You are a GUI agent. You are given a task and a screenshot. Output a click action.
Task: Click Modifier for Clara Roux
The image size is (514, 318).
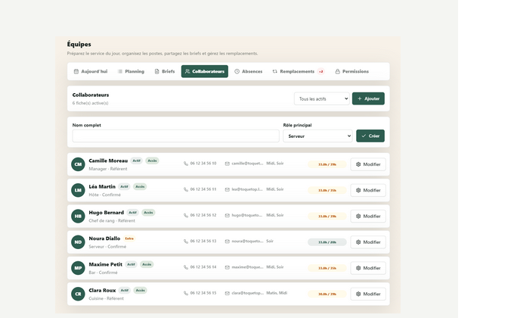[x=368, y=294]
